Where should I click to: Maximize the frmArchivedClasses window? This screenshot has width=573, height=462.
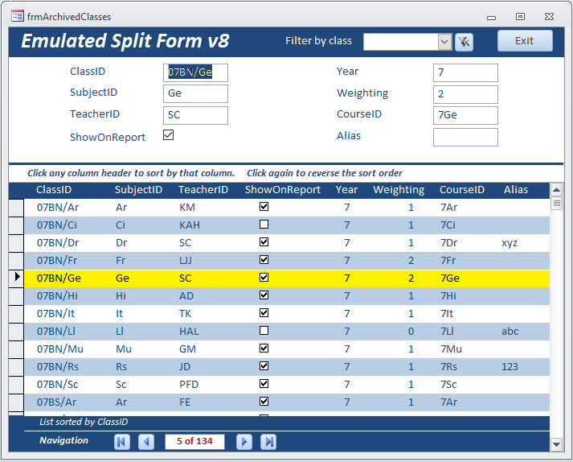tap(520, 16)
